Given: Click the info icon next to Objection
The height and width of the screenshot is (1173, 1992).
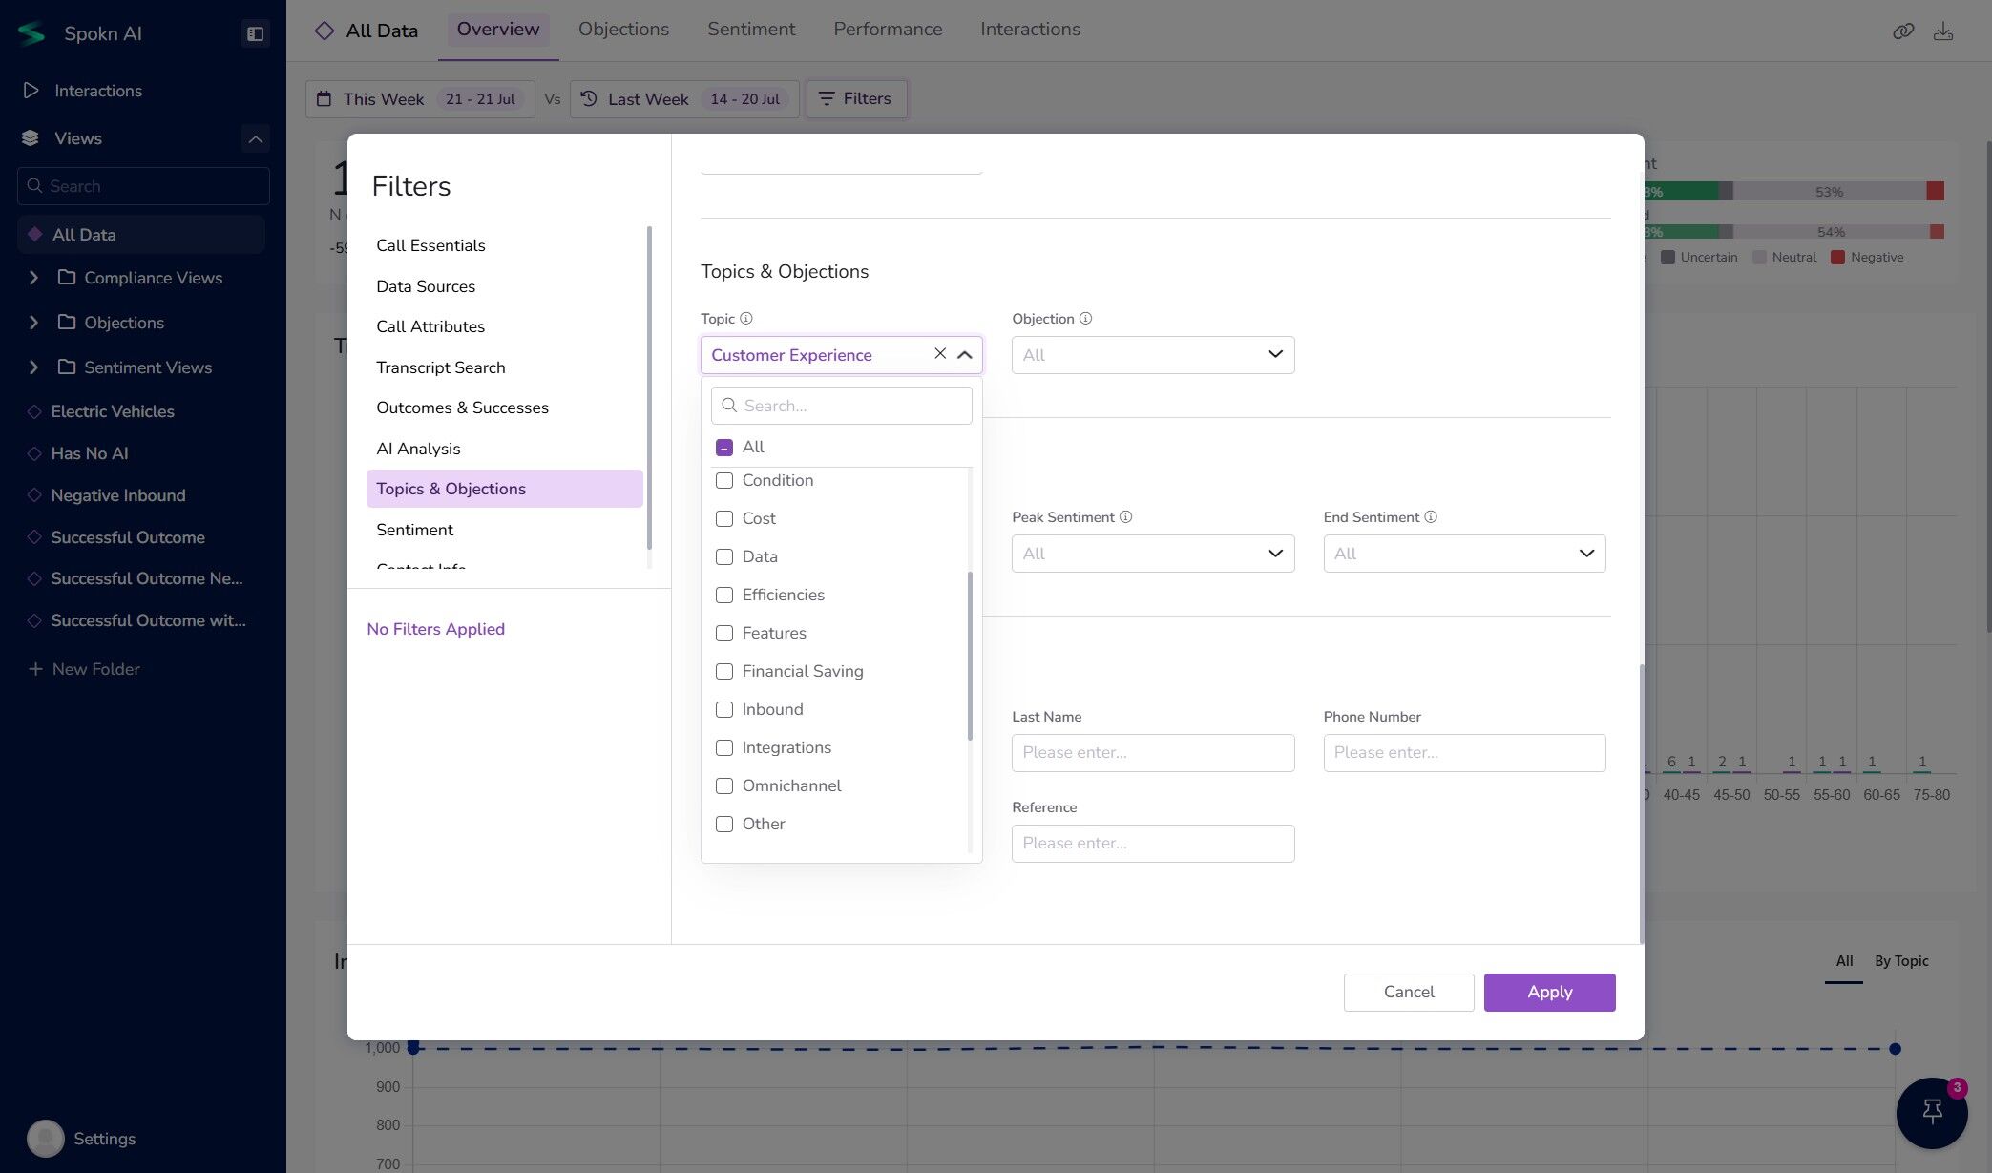Looking at the screenshot, I should tap(1085, 319).
